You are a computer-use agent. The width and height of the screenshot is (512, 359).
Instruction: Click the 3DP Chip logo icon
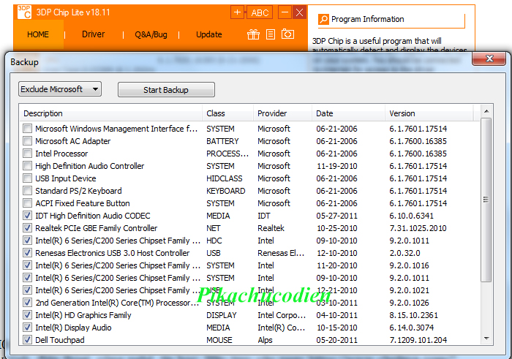point(24,12)
